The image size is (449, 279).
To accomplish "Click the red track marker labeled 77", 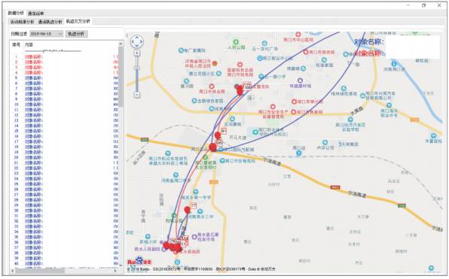I will (x=187, y=210).
